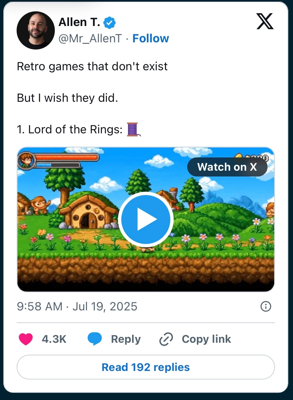Click the @Mr_AllenT handle

point(90,38)
